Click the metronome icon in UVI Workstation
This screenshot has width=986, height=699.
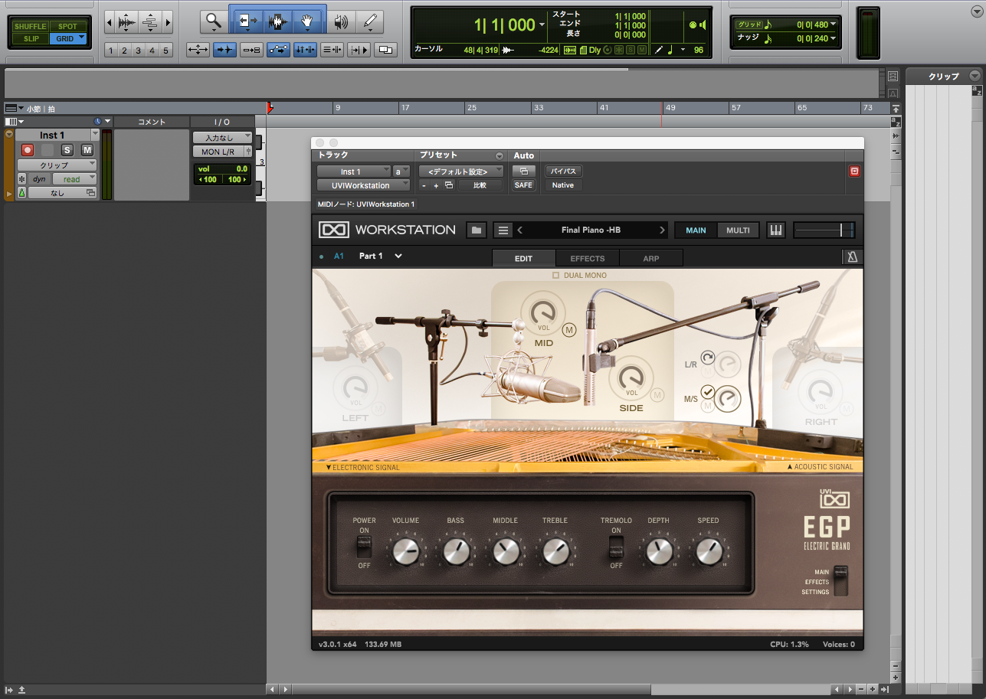point(852,257)
